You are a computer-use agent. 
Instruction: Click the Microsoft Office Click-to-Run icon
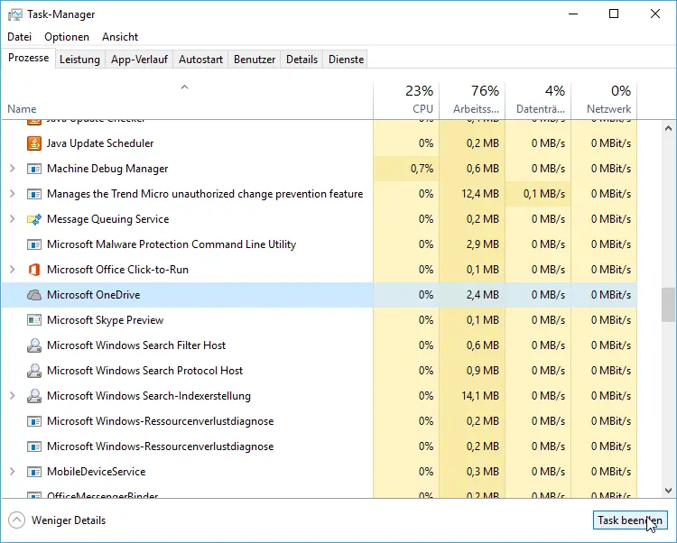(x=34, y=270)
